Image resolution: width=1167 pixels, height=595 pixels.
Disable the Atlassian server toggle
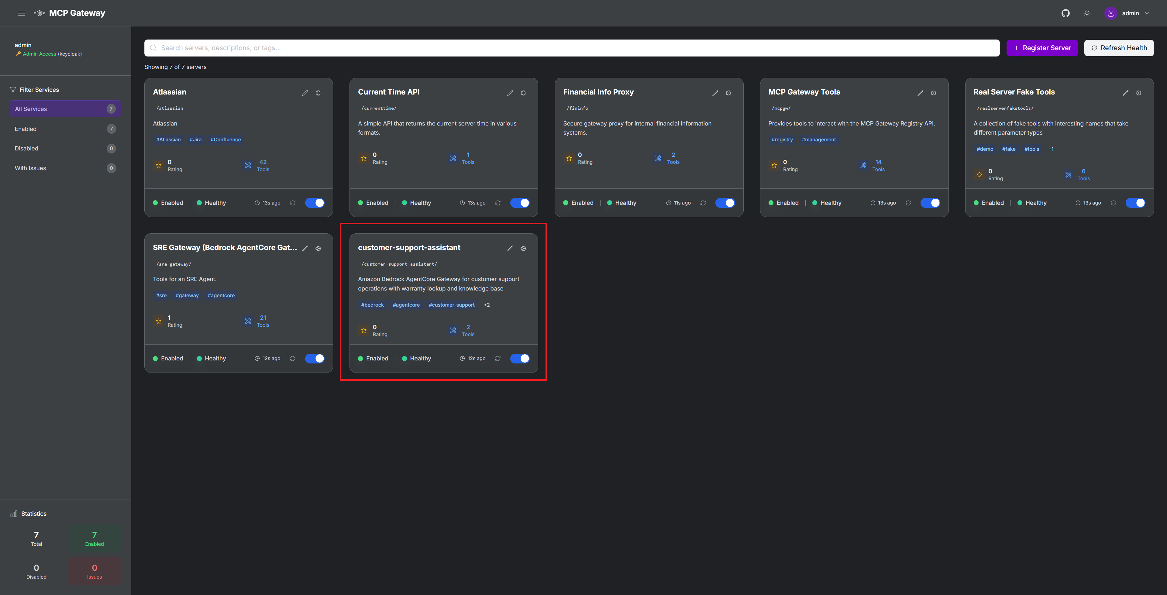pos(315,203)
